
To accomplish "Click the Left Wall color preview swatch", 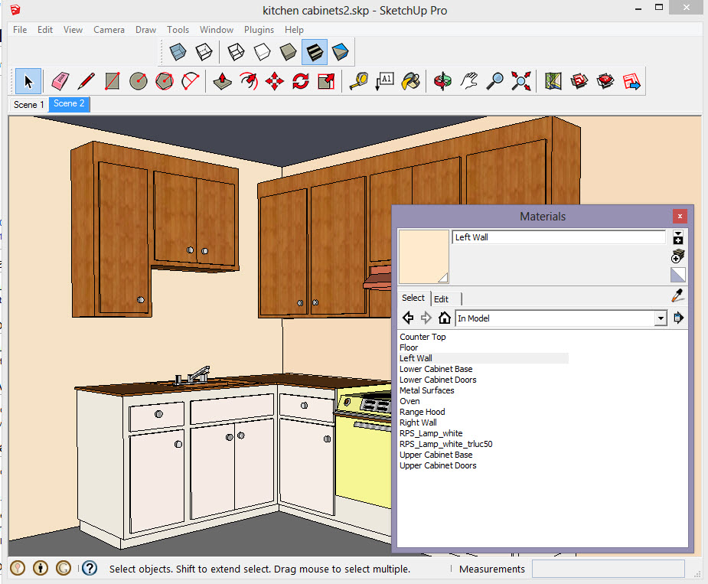I will point(423,256).
